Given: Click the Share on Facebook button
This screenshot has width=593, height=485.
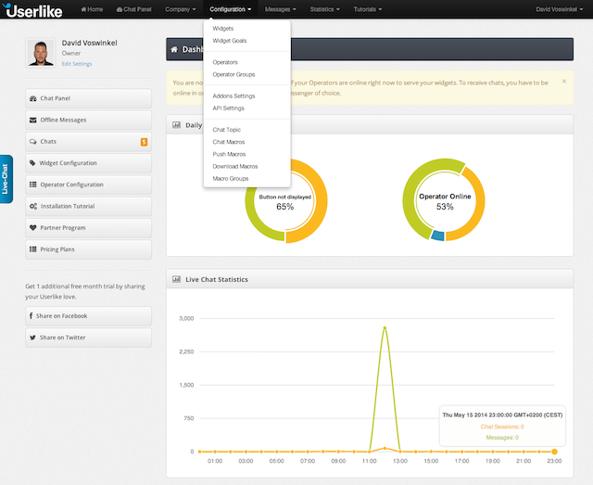Looking at the screenshot, I should [x=88, y=316].
